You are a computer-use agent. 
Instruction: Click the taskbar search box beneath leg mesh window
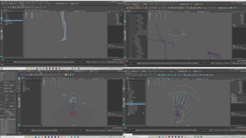15,69
